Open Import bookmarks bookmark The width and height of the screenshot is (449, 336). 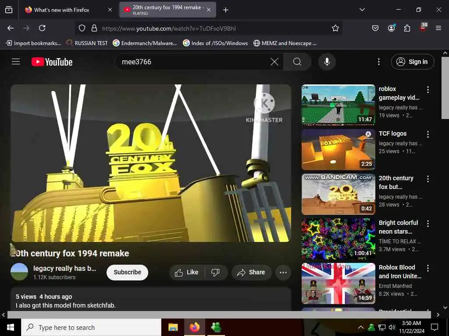click(33, 43)
